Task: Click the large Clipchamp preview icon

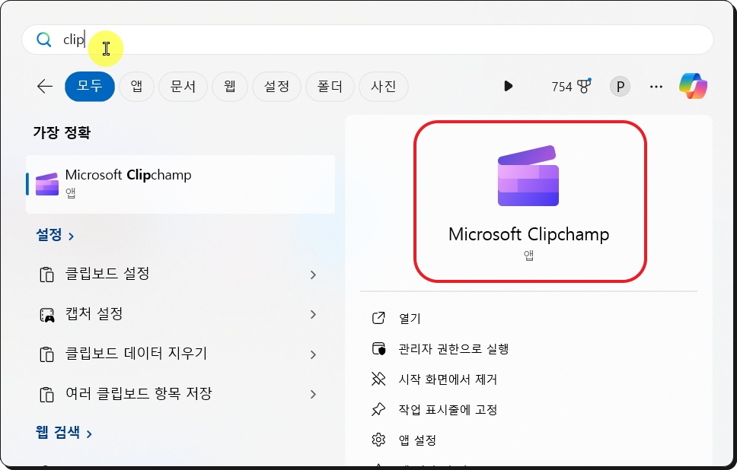Action: (528, 176)
